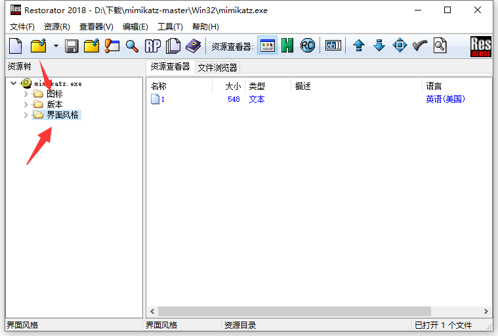This screenshot has width=498, height=336.
Task: Click the size value 548
Action: coord(234,99)
